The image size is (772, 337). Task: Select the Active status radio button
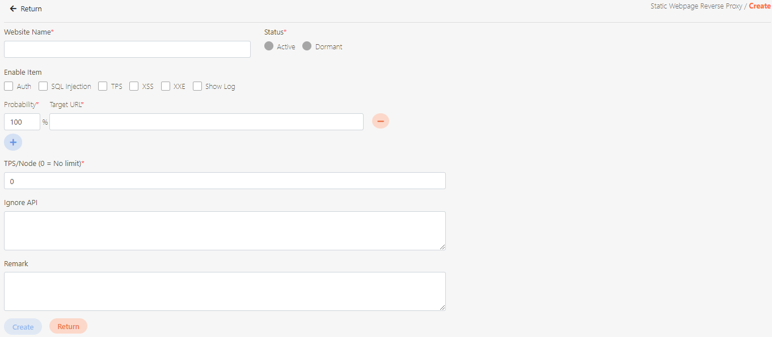point(269,46)
